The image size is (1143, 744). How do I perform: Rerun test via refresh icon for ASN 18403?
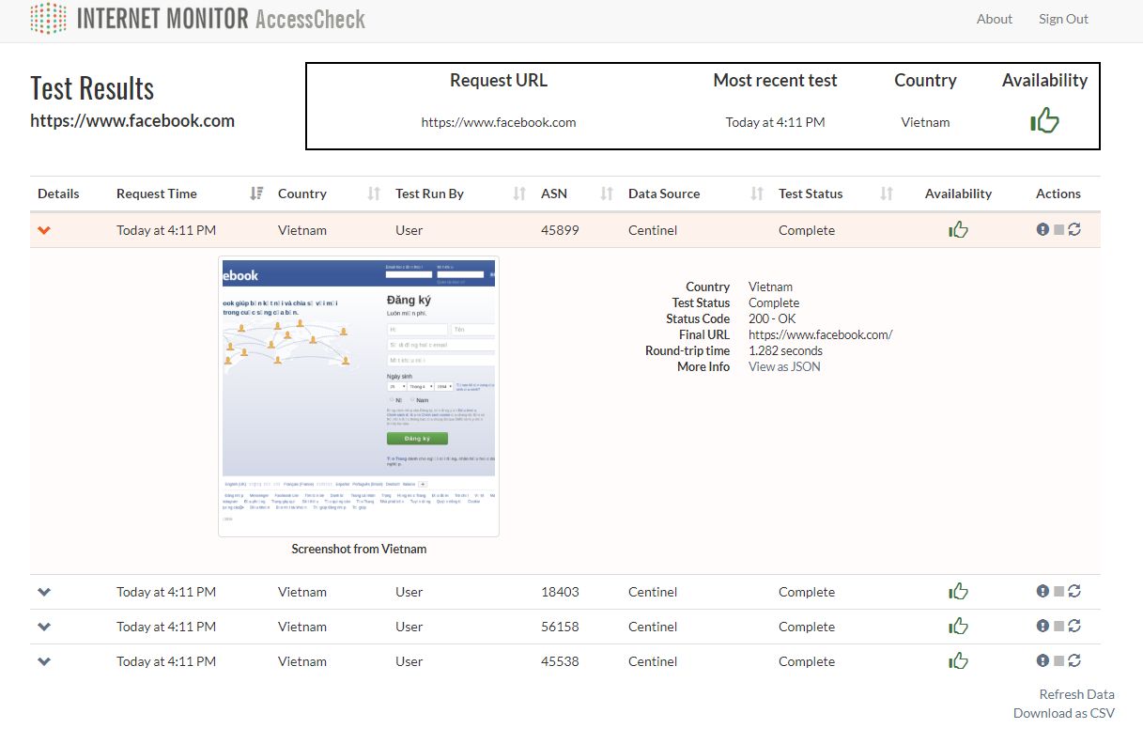tap(1074, 591)
